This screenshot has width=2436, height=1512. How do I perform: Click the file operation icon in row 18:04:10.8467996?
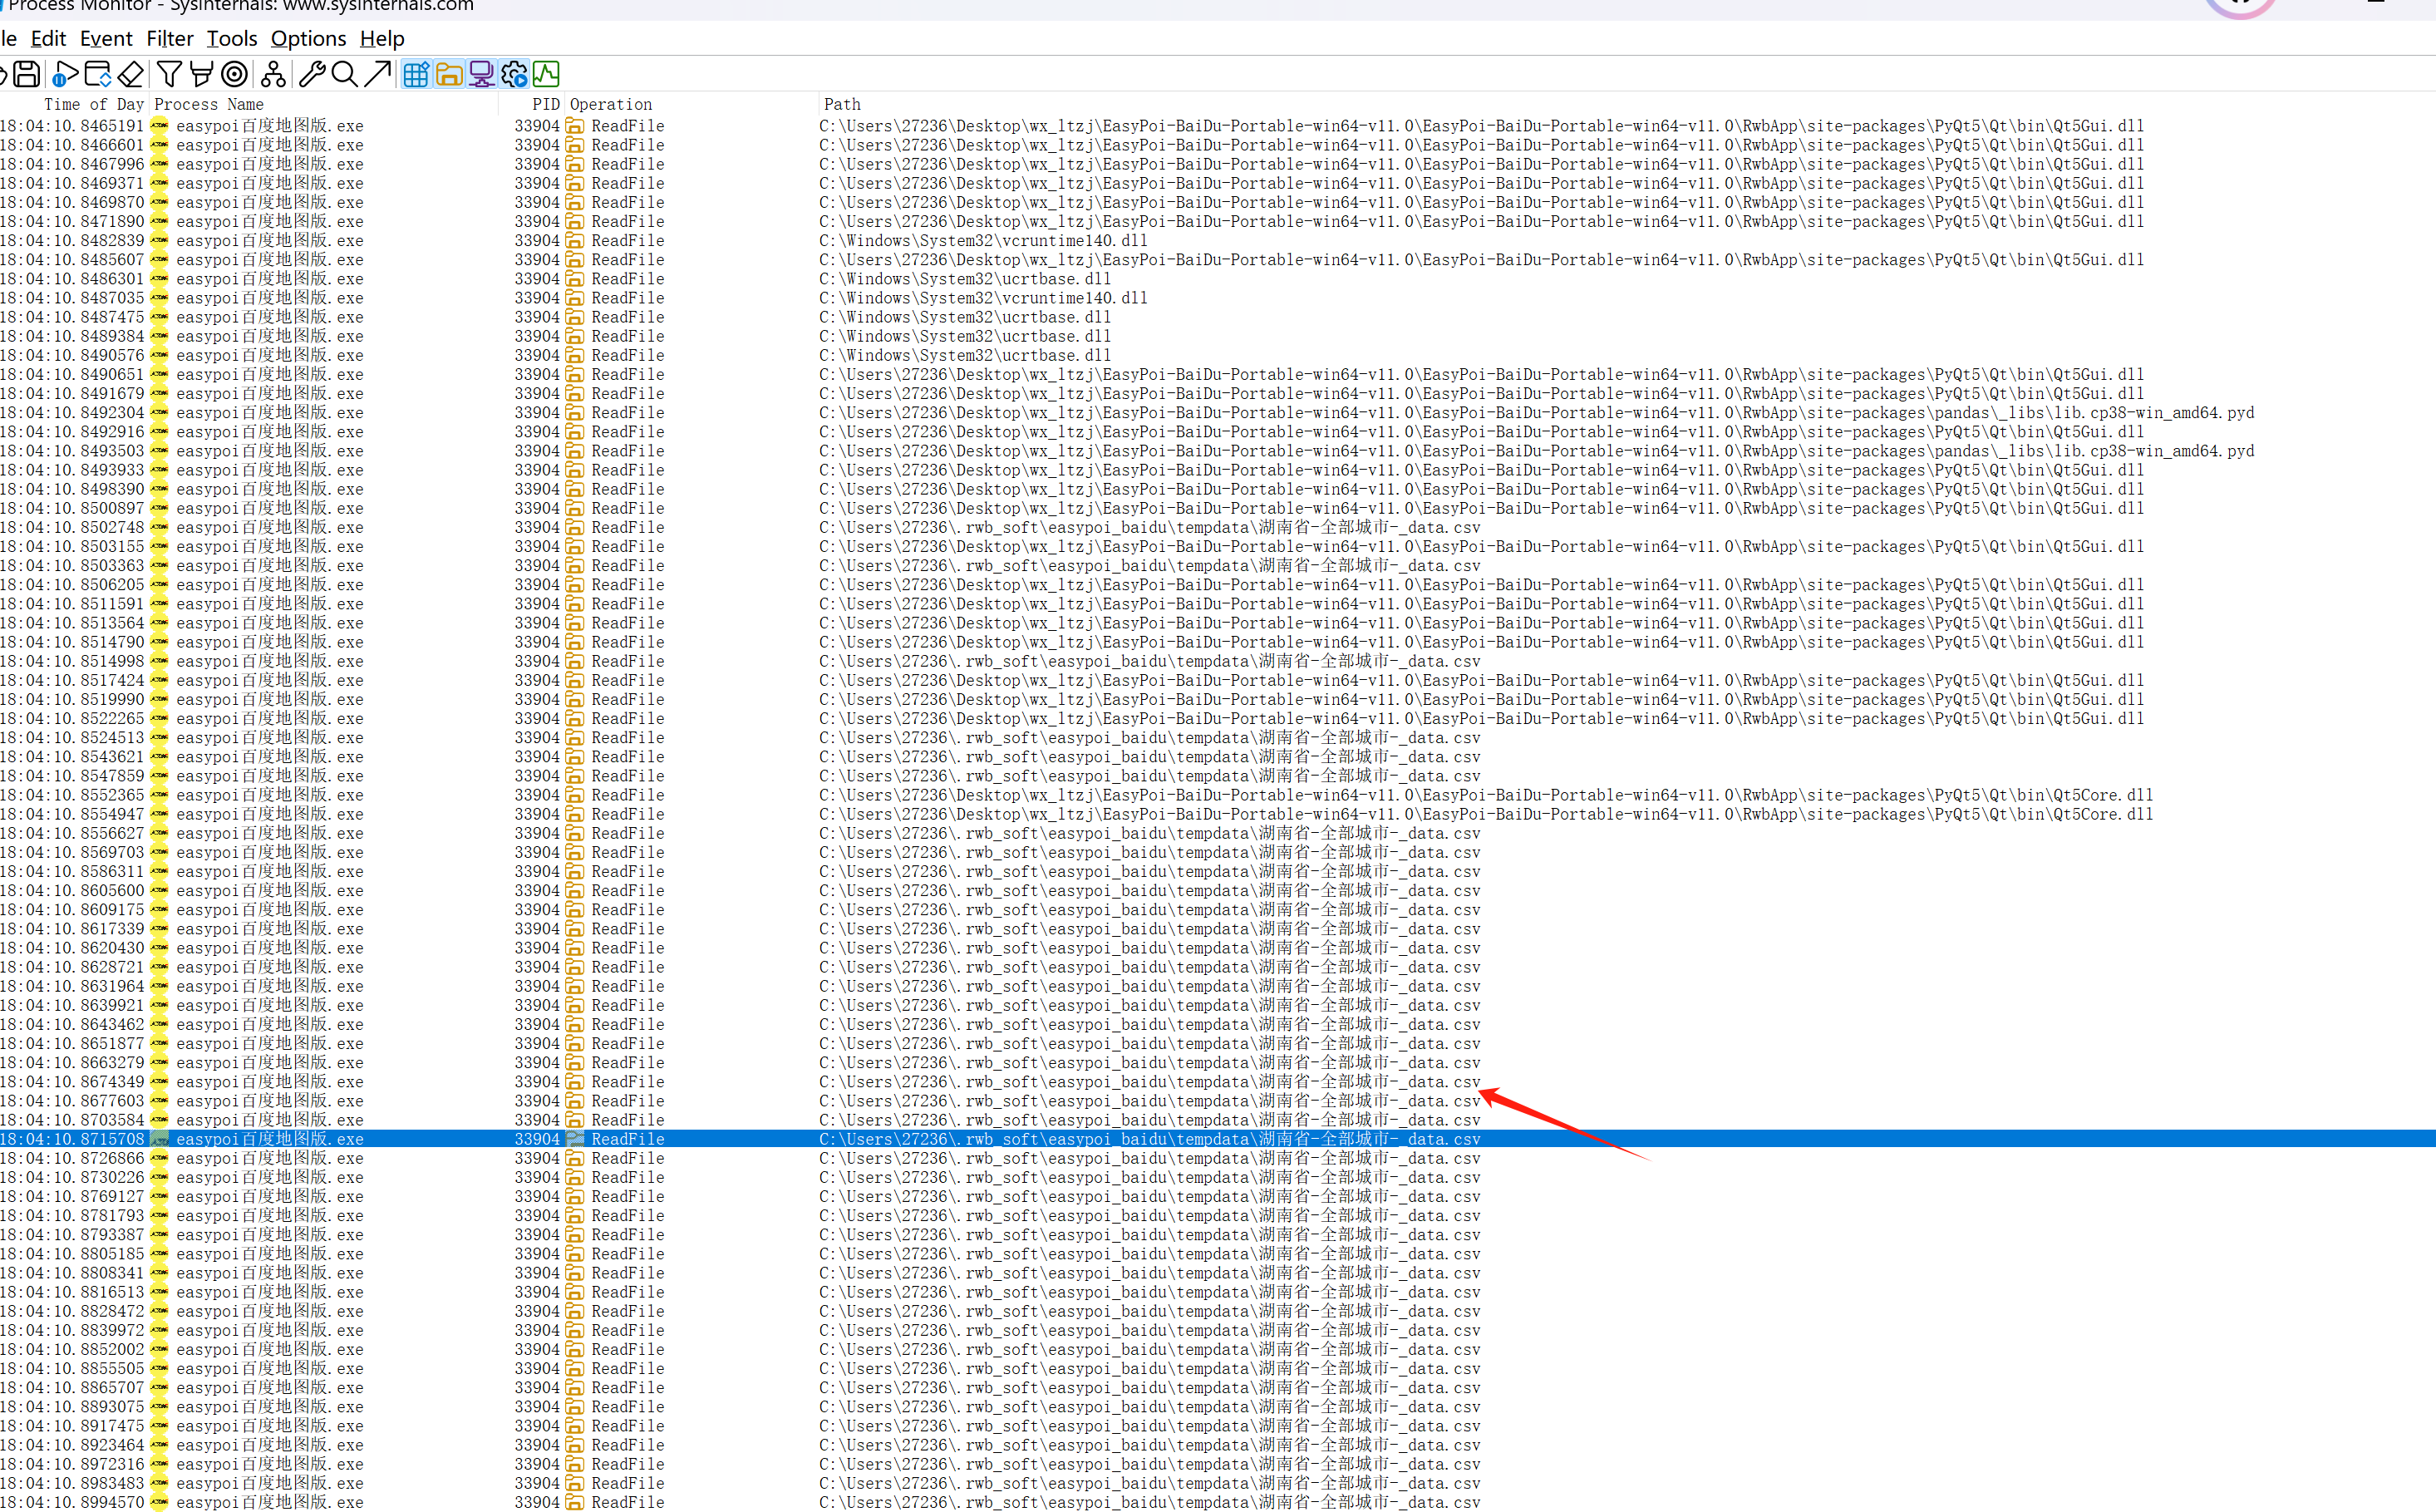click(x=575, y=164)
